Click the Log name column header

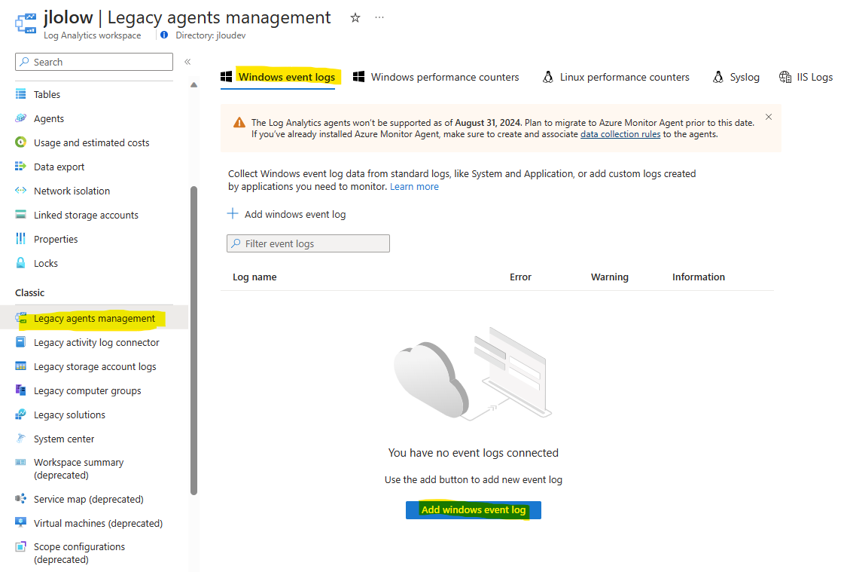pyautogui.click(x=254, y=277)
